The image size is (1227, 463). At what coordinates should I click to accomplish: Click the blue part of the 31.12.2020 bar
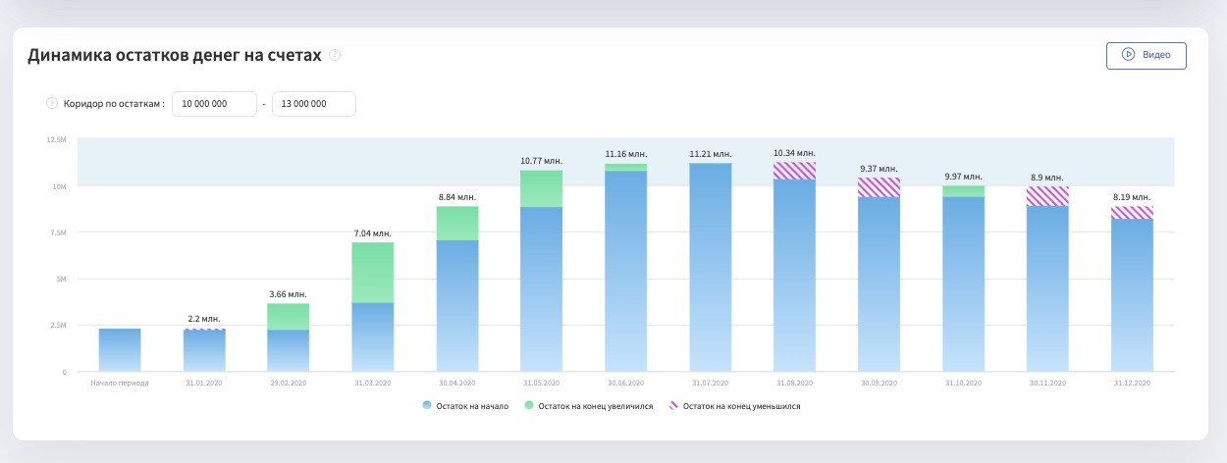1132,294
